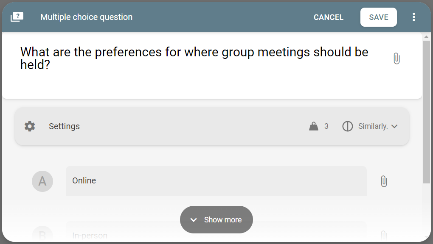The width and height of the screenshot is (433, 244).
Task: Click CANCEL to discard changes
Action: pyautogui.click(x=328, y=17)
